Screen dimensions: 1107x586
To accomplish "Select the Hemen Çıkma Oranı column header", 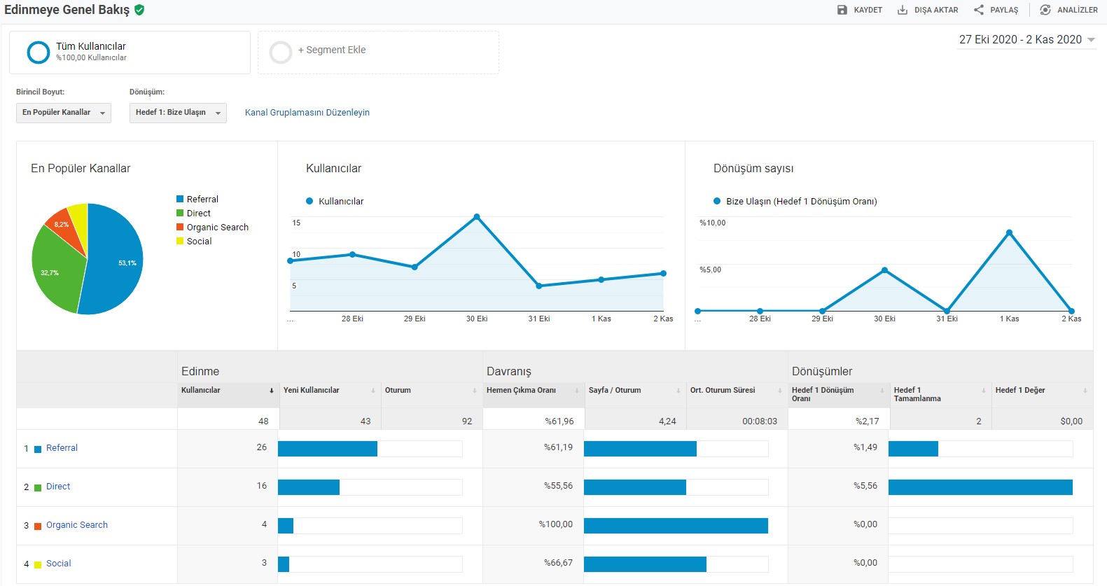I will pyautogui.click(x=521, y=391).
